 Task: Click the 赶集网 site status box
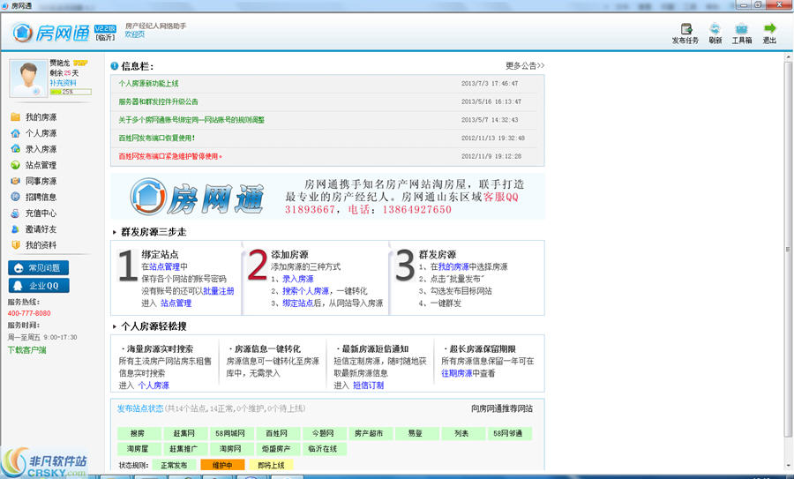(x=184, y=433)
